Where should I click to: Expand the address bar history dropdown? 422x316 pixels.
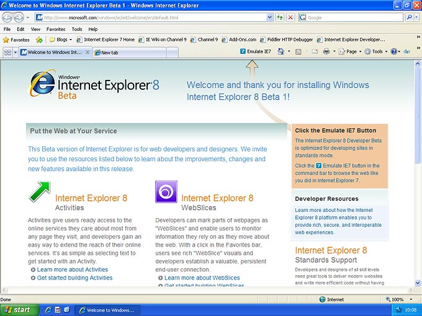click(x=270, y=18)
